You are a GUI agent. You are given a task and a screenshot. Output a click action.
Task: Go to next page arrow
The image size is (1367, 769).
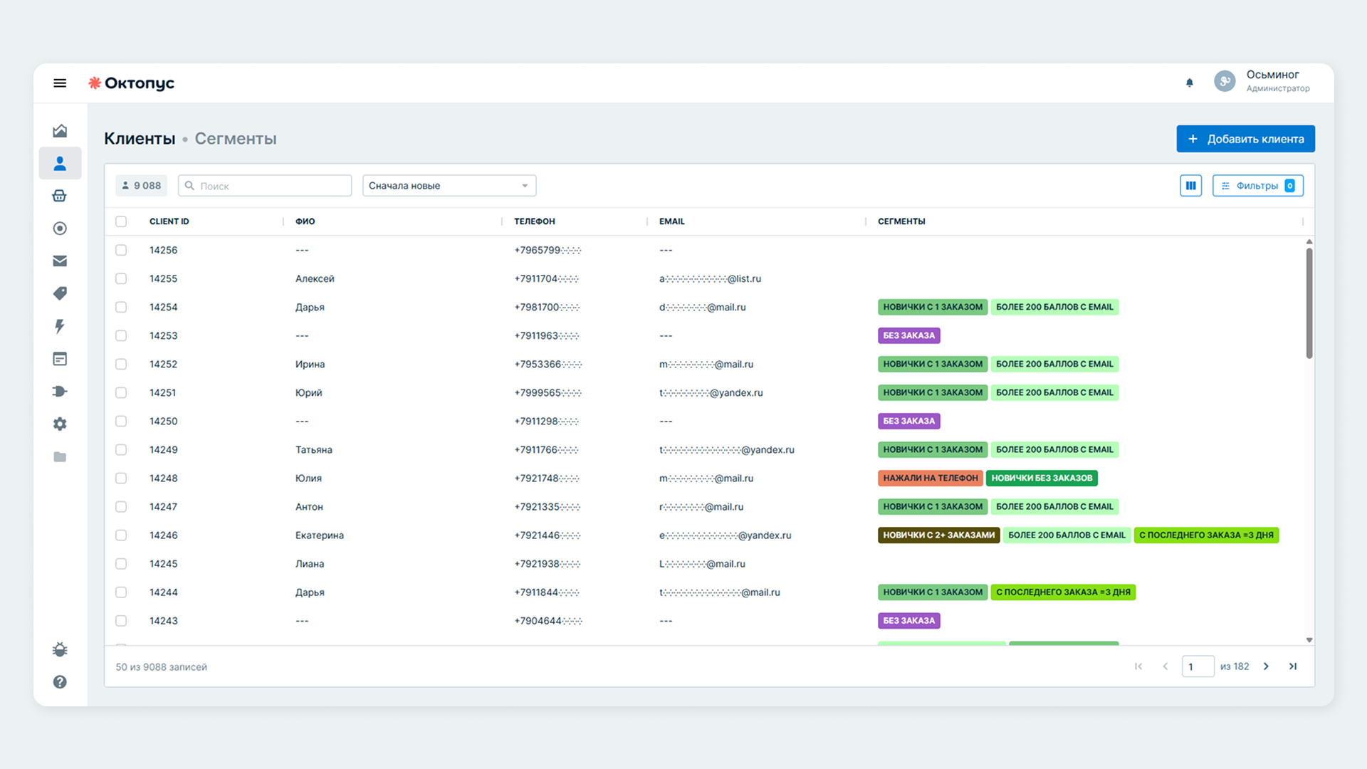click(x=1266, y=666)
